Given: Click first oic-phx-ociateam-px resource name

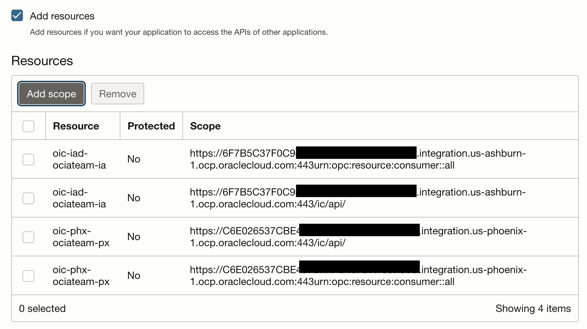Looking at the screenshot, I should (x=81, y=237).
